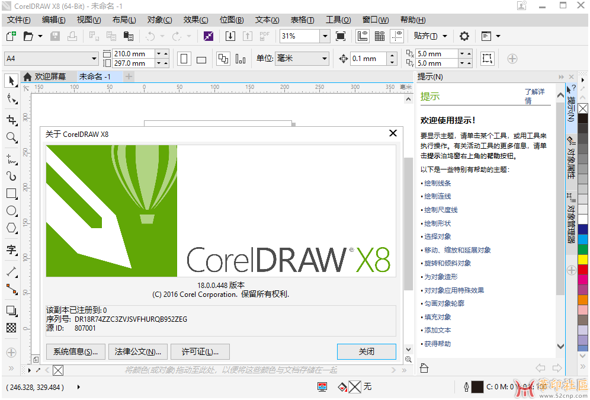
Task: Select the yellow swatch in the color palette
Action: coord(583,259)
